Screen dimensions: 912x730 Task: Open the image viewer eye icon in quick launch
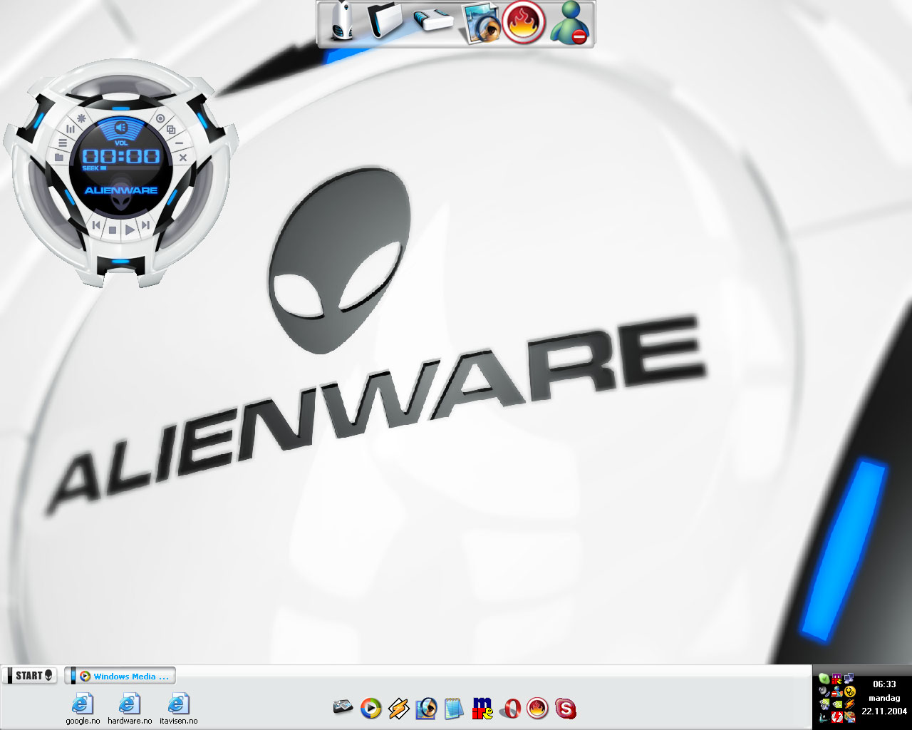pos(426,709)
